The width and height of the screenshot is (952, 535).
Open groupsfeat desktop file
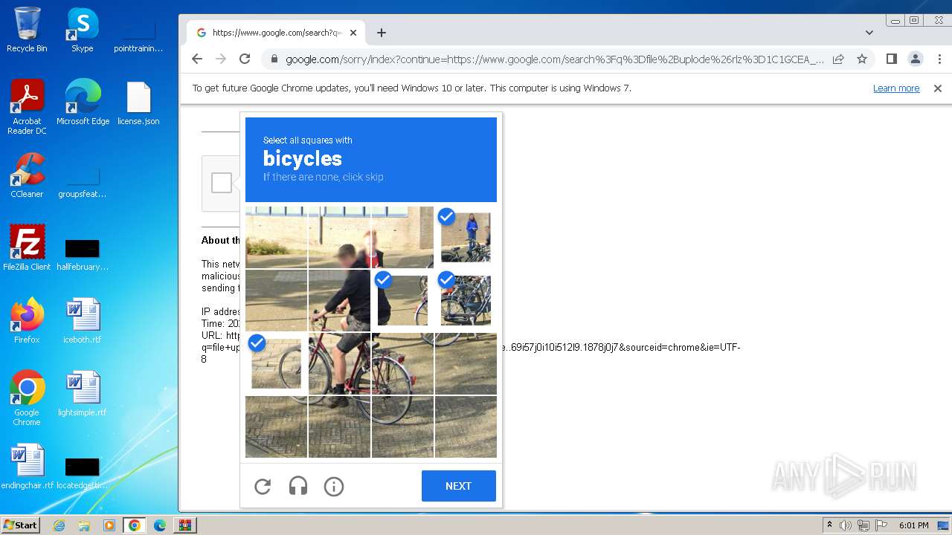tap(83, 181)
